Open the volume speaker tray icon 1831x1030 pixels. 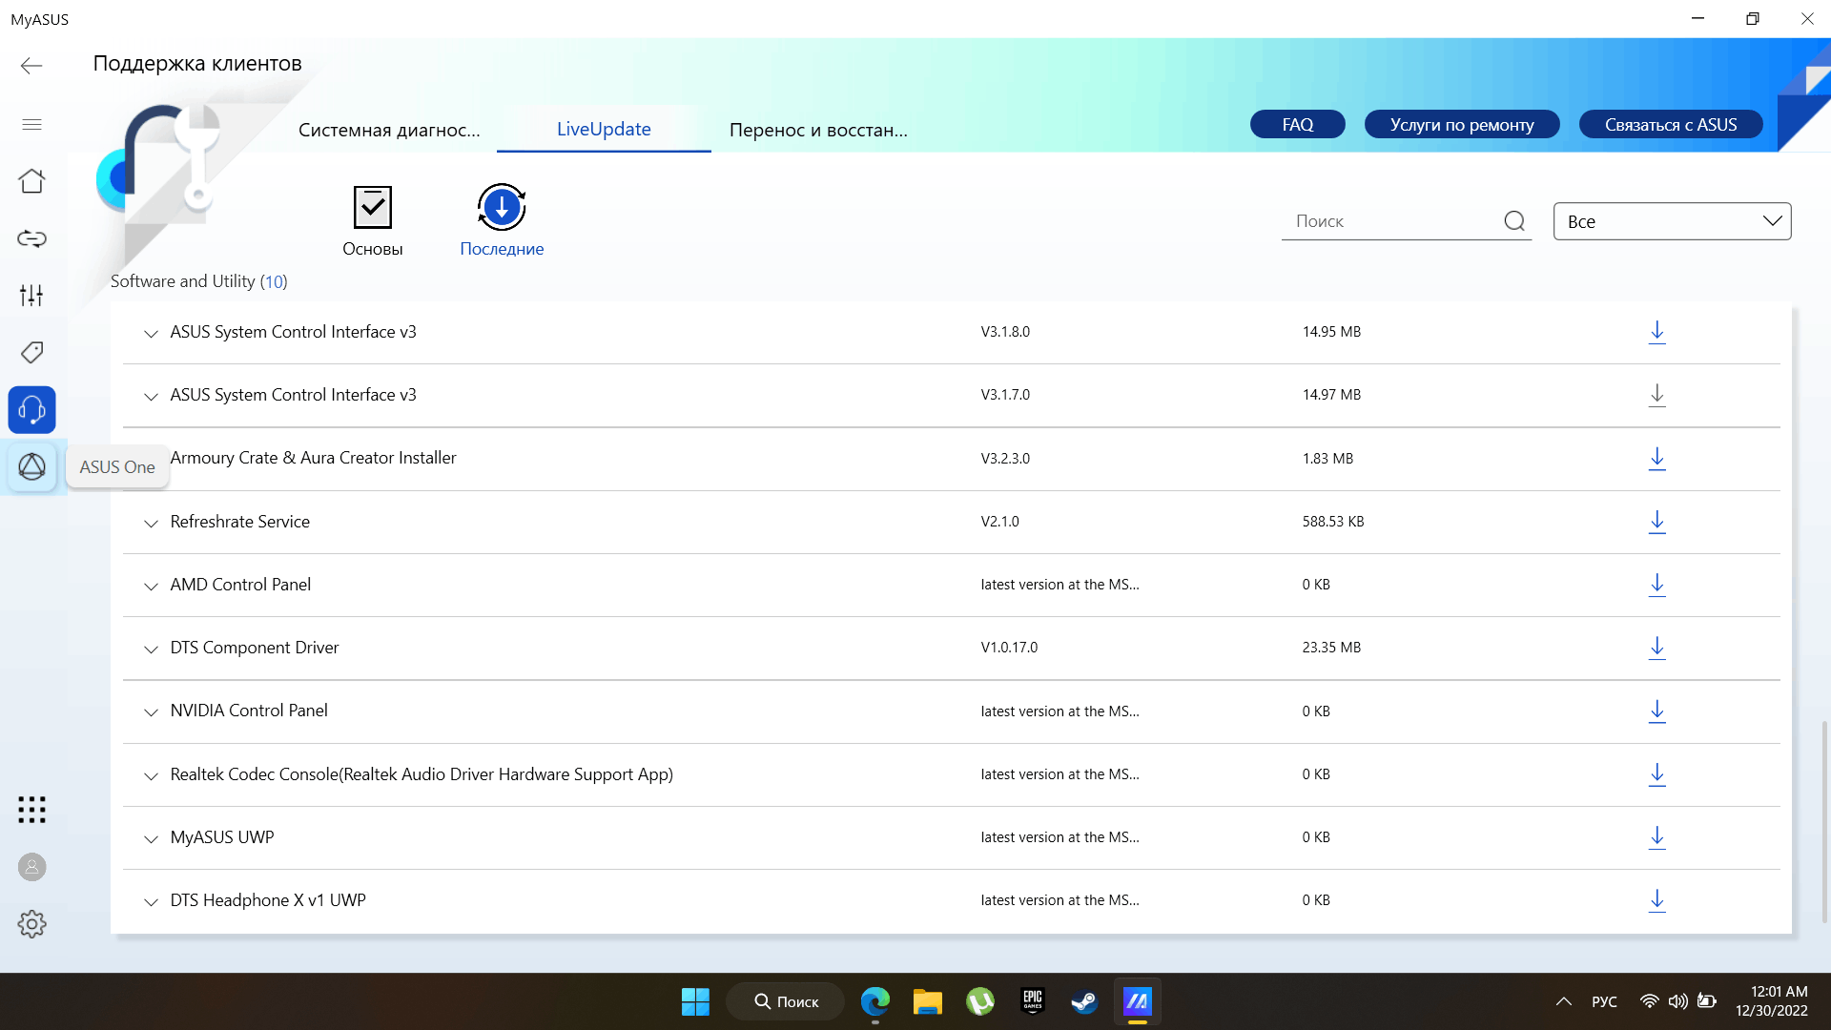(x=1678, y=1001)
